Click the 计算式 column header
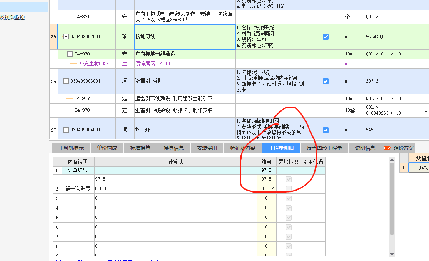Screen dimensions: 429x261 tap(176, 162)
